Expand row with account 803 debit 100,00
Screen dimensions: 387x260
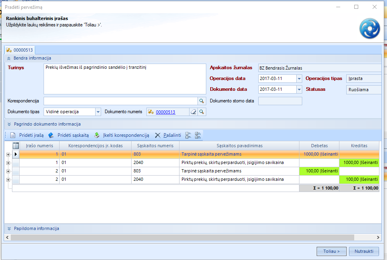point(8,171)
